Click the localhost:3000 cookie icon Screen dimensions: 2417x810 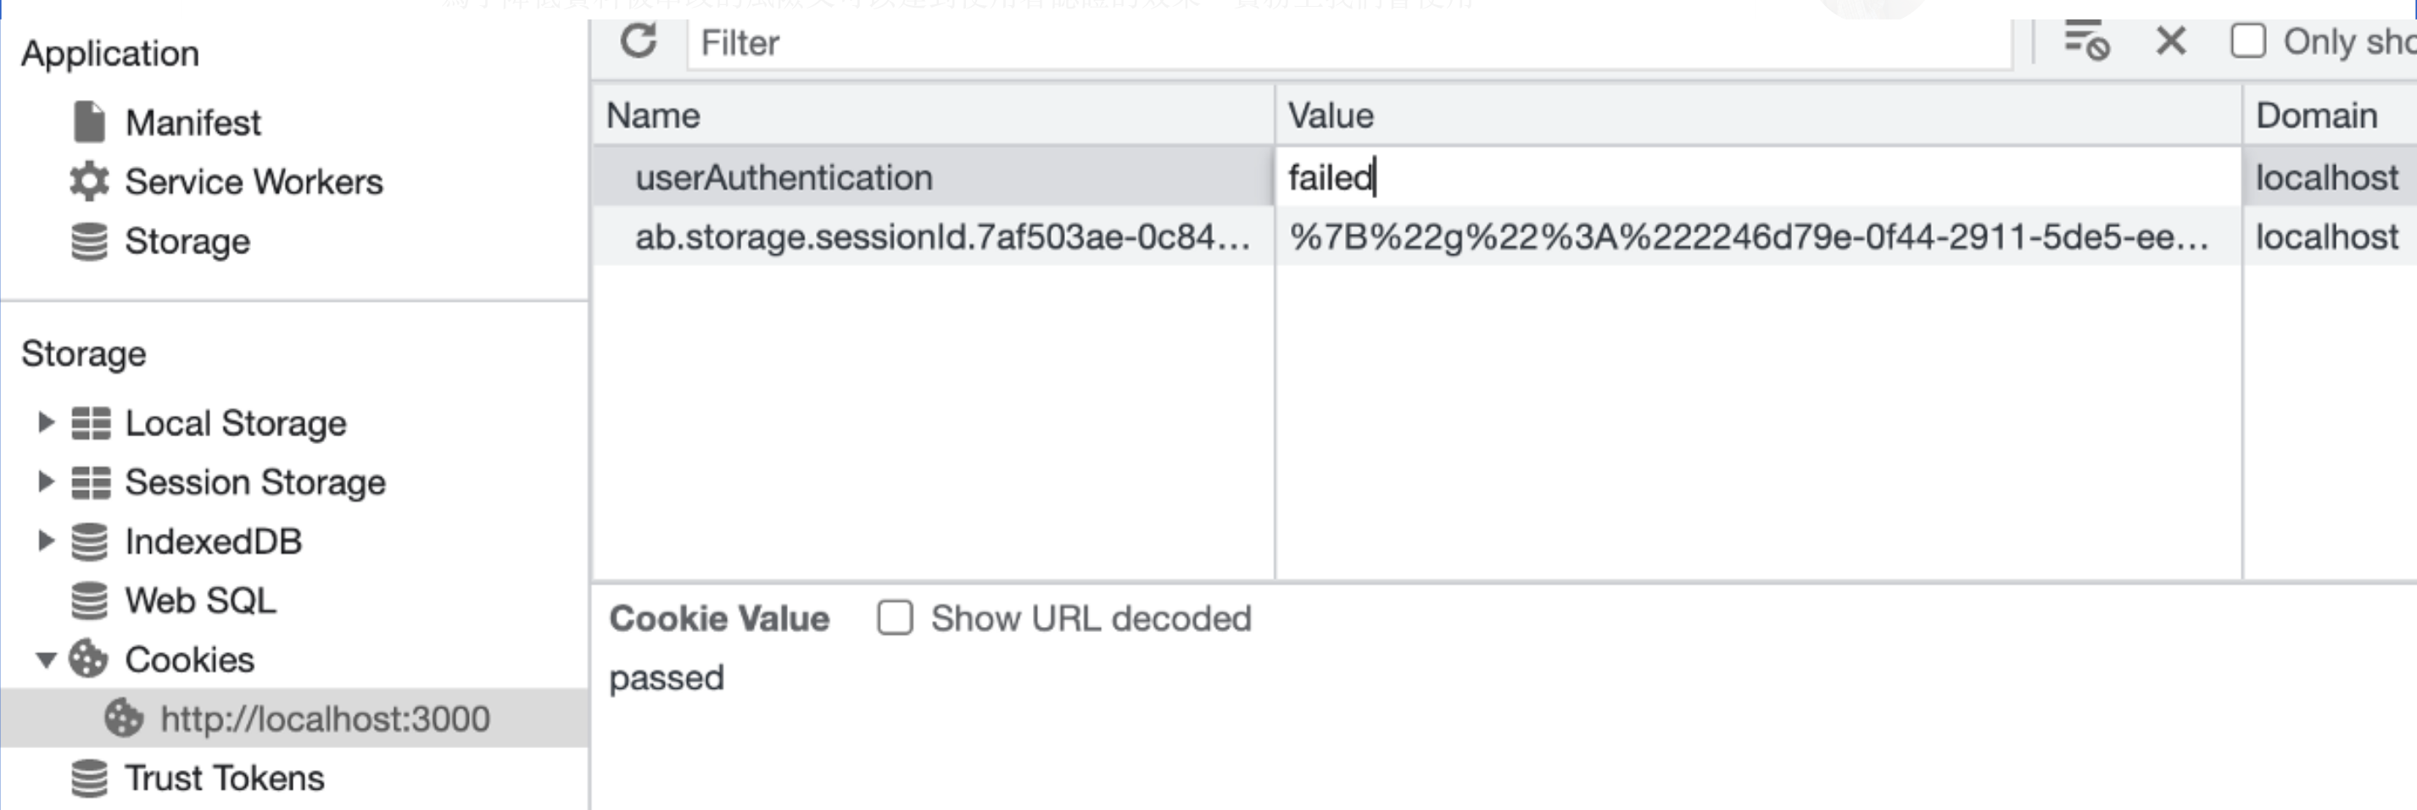[x=123, y=719]
